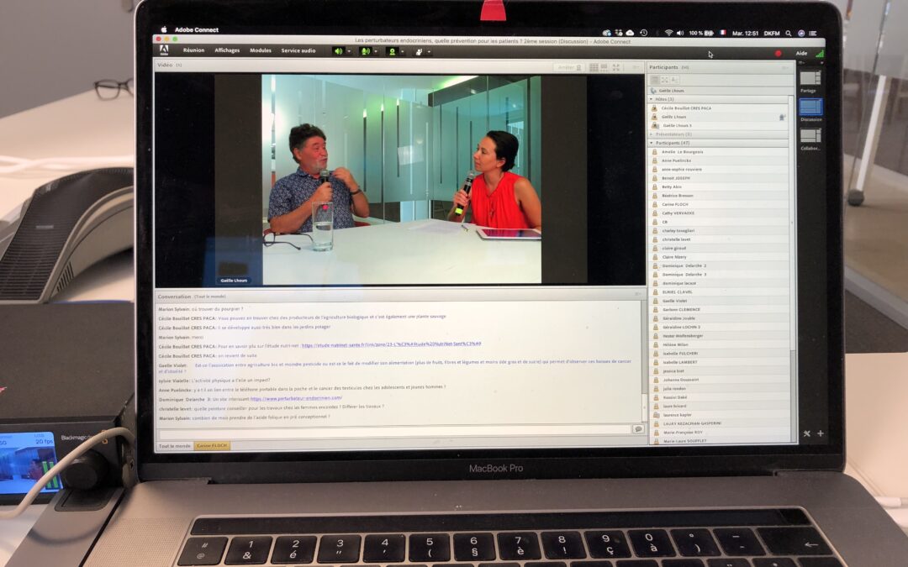Screen dimensions: 908x567
Task: Expand the Présentateurs section
Action: [x=651, y=134]
